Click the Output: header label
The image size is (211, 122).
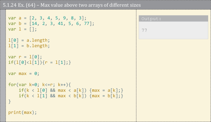coord(151,19)
